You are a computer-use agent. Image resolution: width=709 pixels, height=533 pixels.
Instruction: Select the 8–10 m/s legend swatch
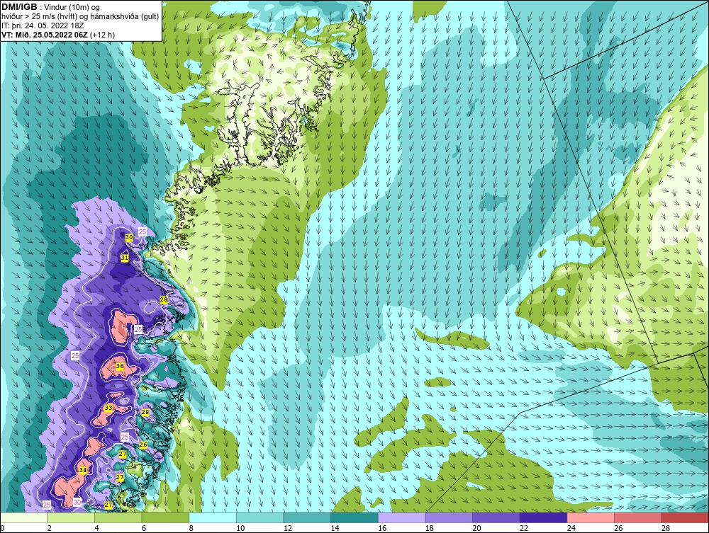tap(213, 517)
